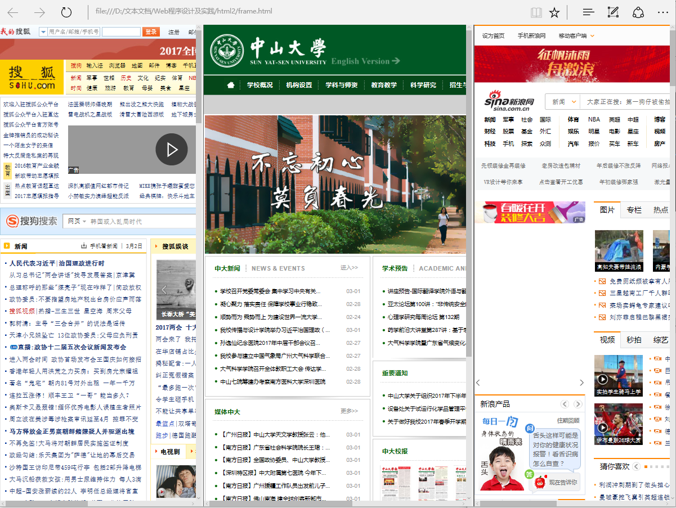The height and width of the screenshot is (508, 676).
Task: Click previous arrow on 搜狐娱乐 photo
Action: [164, 290]
